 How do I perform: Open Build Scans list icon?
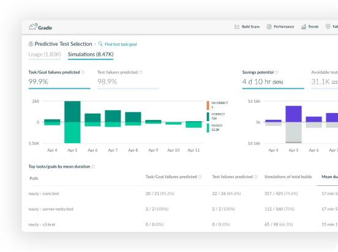tap(237, 27)
